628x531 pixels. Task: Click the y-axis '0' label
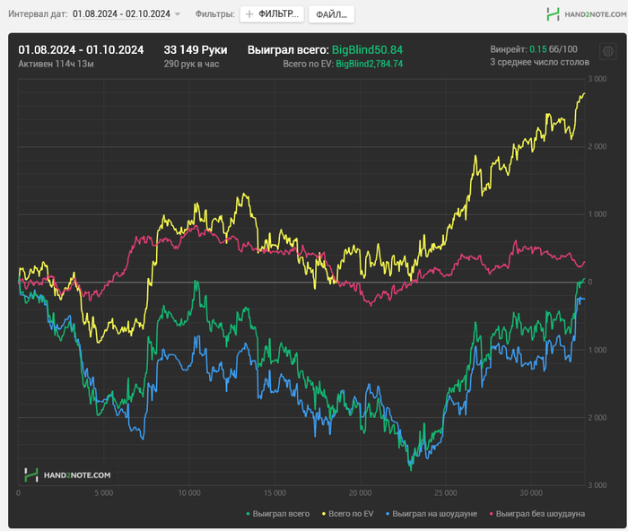pyautogui.click(x=590, y=282)
